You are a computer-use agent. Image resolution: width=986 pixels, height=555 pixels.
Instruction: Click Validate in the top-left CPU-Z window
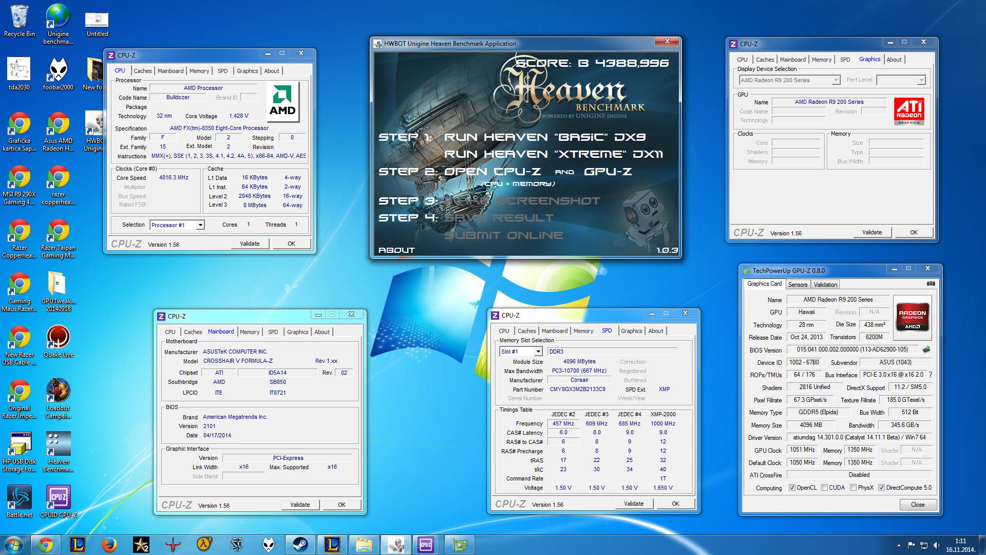point(250,244)
